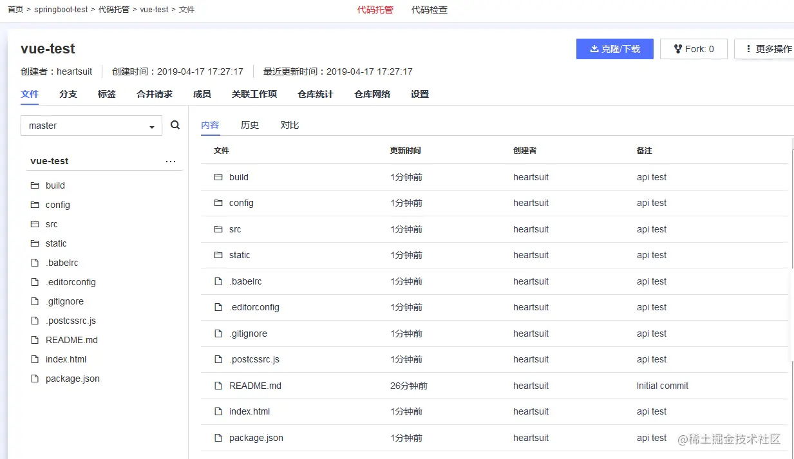
Task: Click the Fork: 0 button
Action: point(694,49)
